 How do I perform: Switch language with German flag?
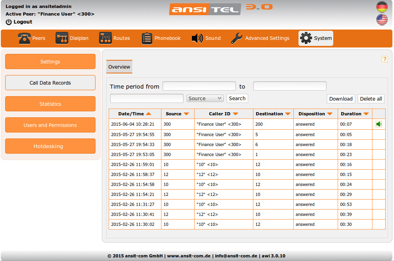point(382,7)
